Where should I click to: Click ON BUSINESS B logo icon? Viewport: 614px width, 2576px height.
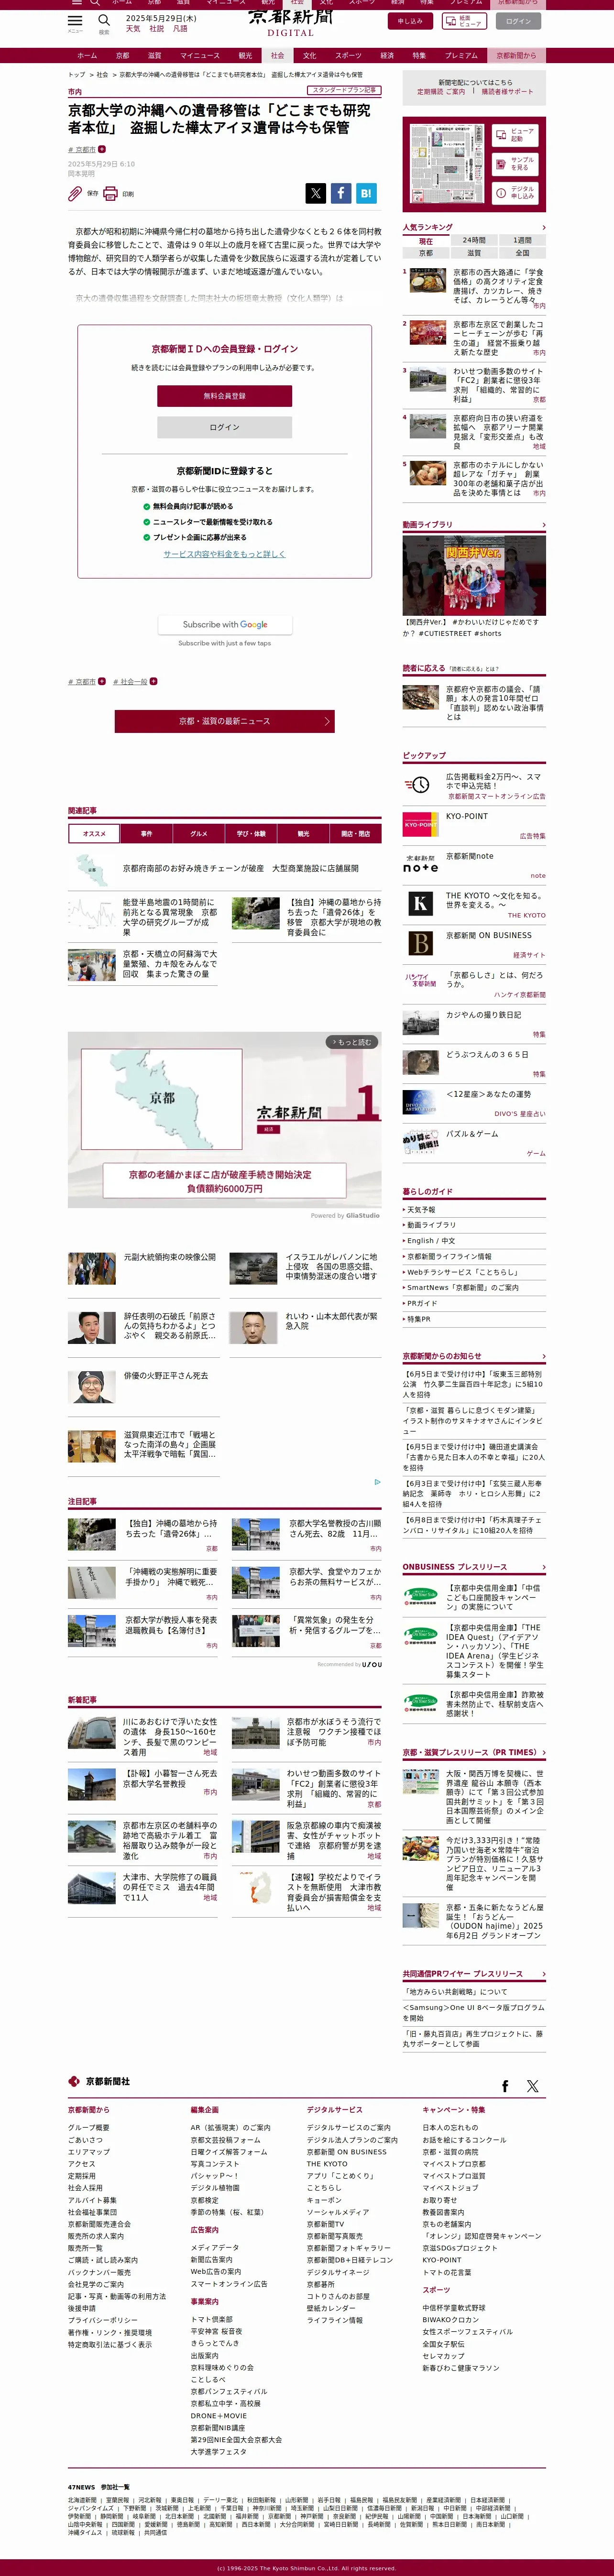point(420,943)
